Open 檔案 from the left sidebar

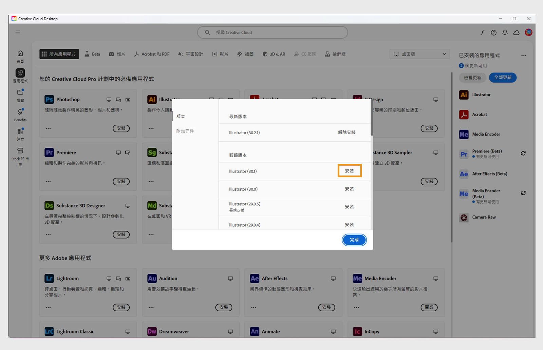click(20, 95)
